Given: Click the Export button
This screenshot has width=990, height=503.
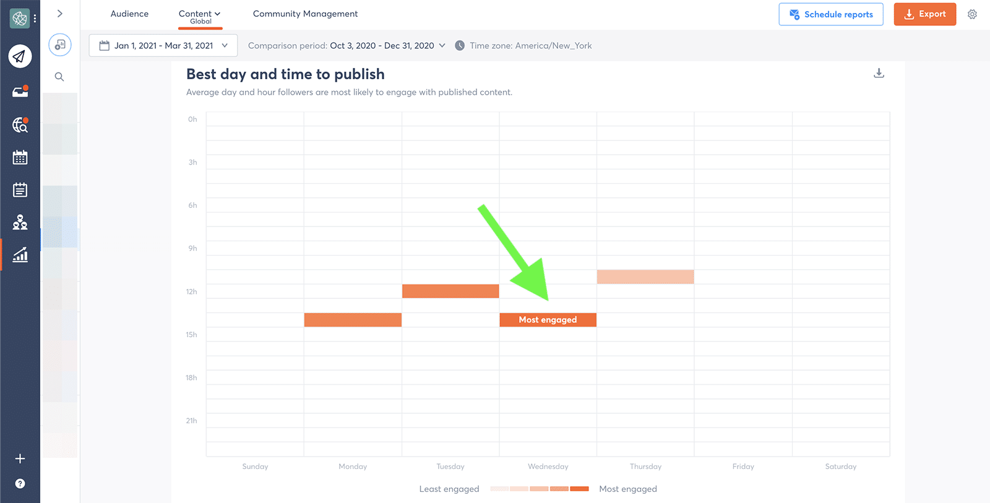Looking at the screenshot, I should [925, 14].
